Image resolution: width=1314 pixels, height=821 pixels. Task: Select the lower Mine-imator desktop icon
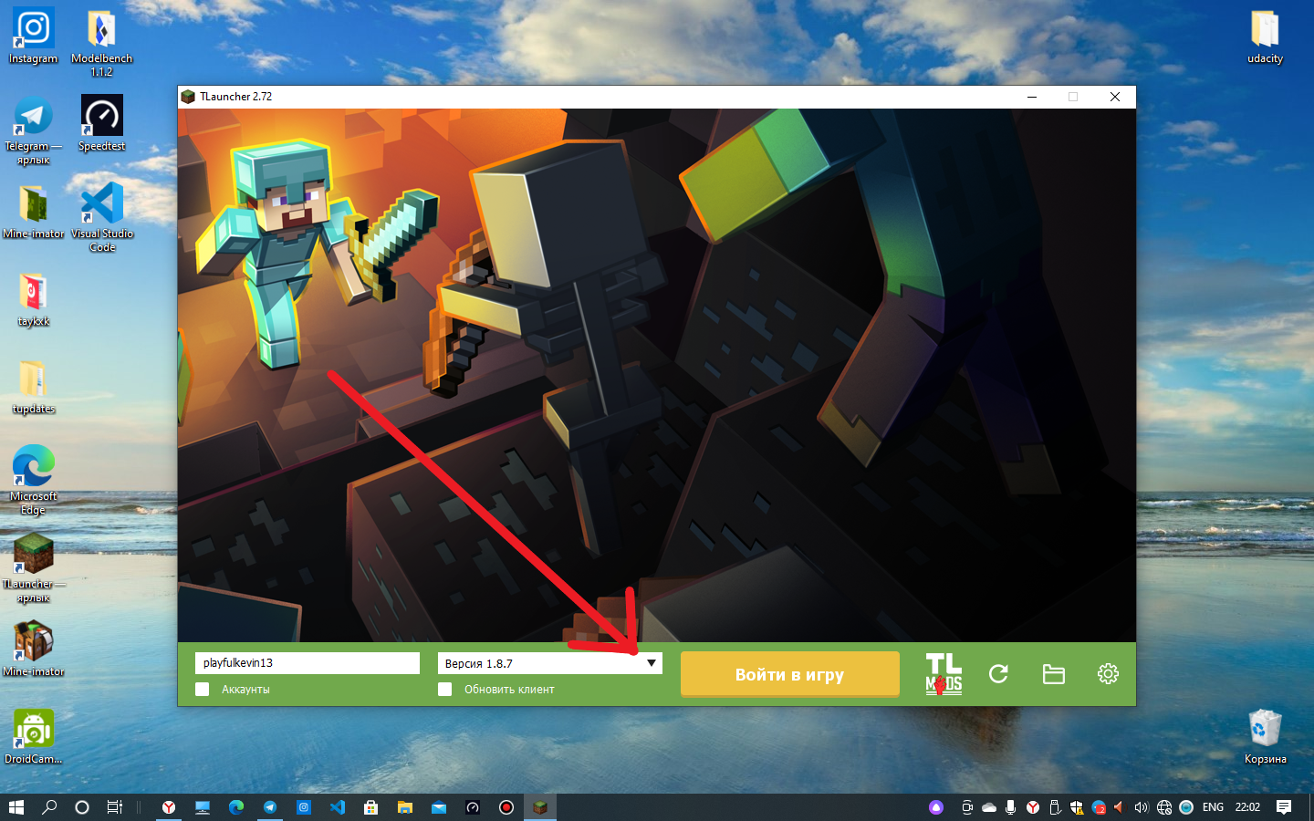(34, 649)
